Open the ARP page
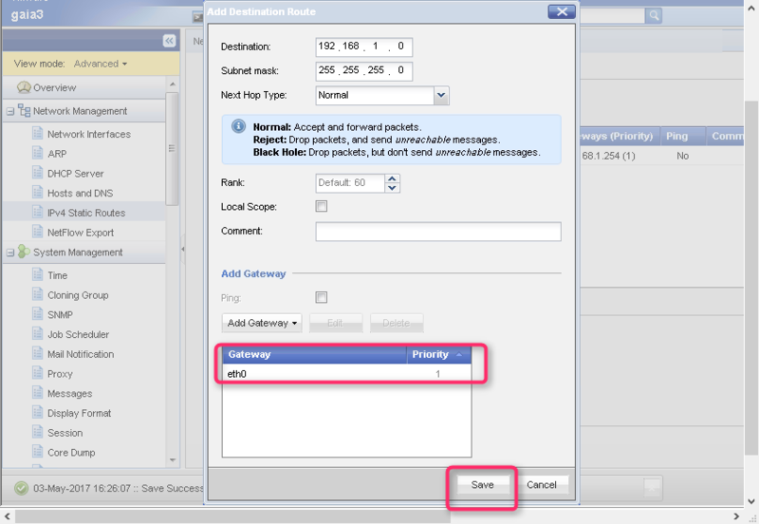This screenshot has width=759, height=524. click(x=57, y=154)
